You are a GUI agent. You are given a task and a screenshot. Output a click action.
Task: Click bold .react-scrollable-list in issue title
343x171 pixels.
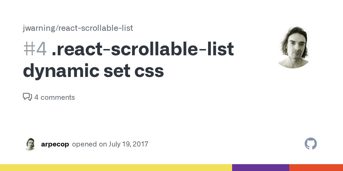coord(143,49)
